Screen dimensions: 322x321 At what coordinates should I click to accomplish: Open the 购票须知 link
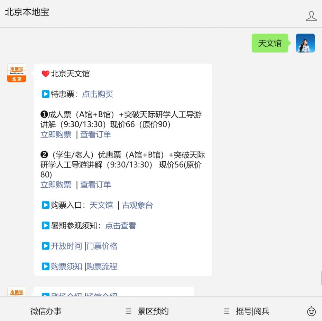[x=66, y=266]
